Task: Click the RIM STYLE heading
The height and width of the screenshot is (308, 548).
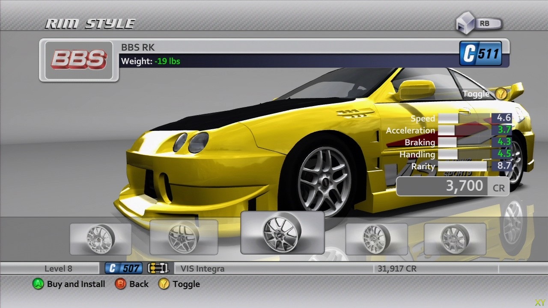Action: point(90,24)
